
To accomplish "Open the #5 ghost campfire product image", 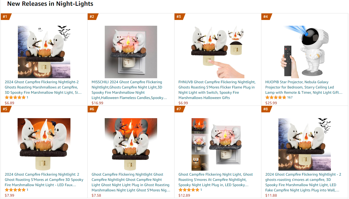I will (x=44, y=144).
